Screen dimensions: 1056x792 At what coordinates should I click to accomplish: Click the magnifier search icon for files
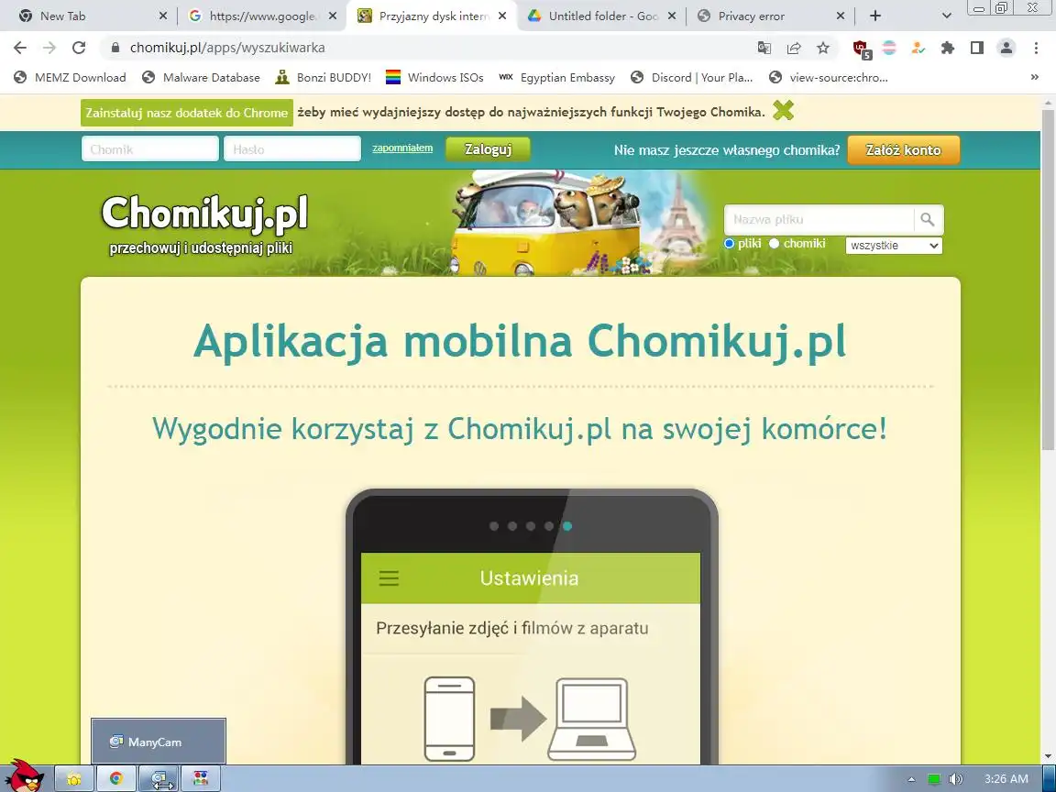coord(928,220)
